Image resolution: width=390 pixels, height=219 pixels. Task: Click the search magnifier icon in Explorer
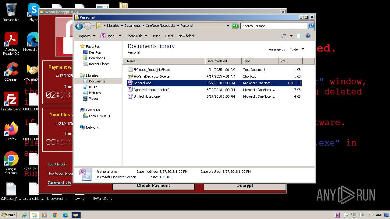[x=311, y=26]
